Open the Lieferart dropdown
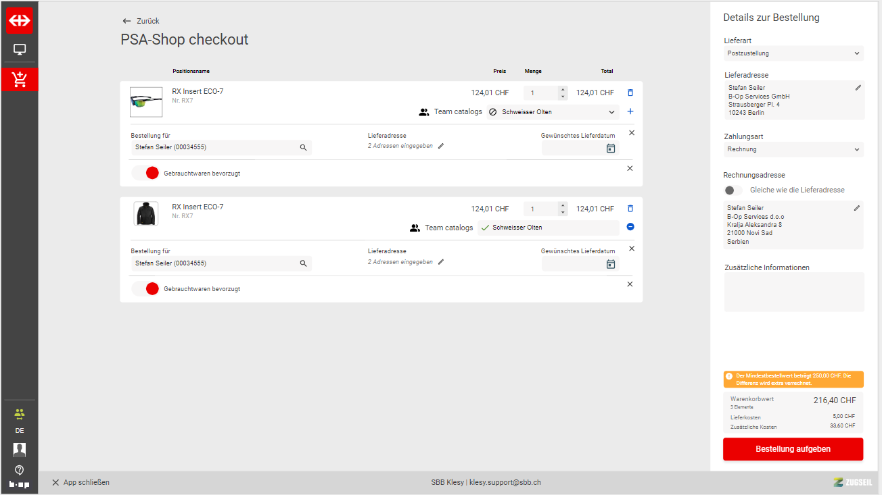882x495 pixels. pos(793,53)
